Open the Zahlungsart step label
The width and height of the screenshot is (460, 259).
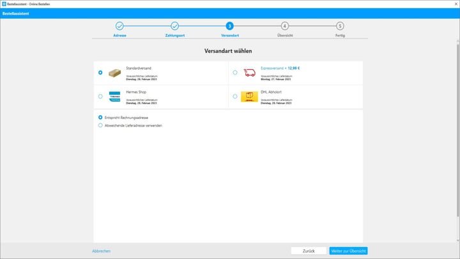175,36
